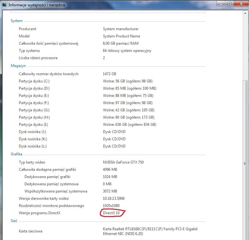
Task: Click the window icon in the title bar
Action: pyautogui.click(x=4, y=5)
